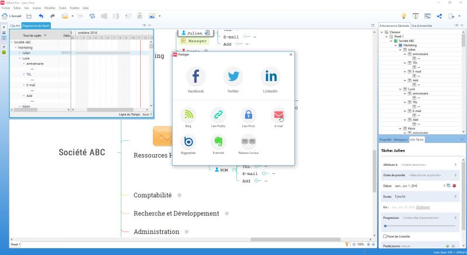Image resolution: width=467 pixels, height=255 pixels.
Task: Switch to the Vue d'ensemble tab
Action: click(421, 26)
